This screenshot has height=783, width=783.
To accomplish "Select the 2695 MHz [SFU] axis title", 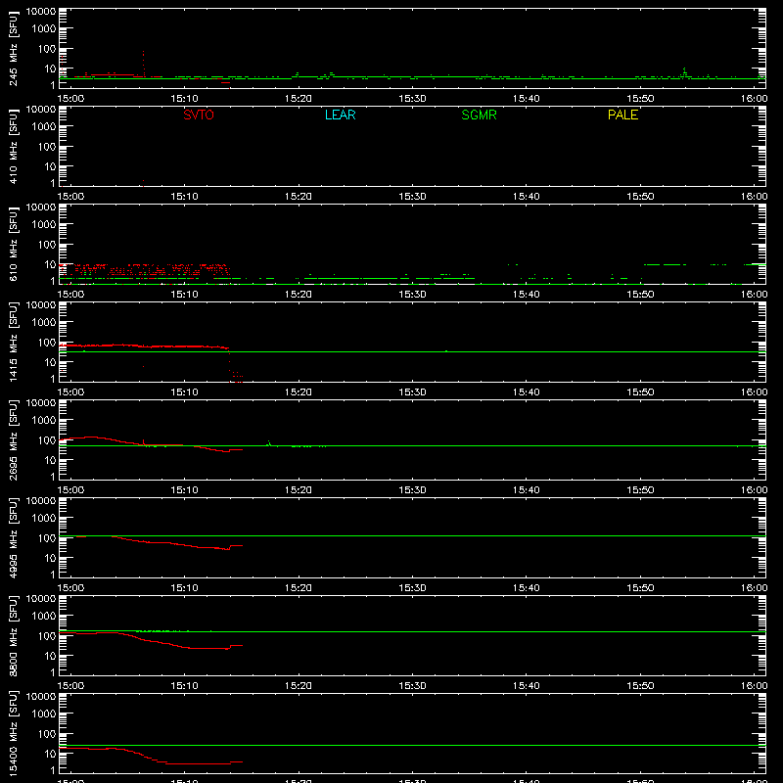I will click(x=14, y=439).
